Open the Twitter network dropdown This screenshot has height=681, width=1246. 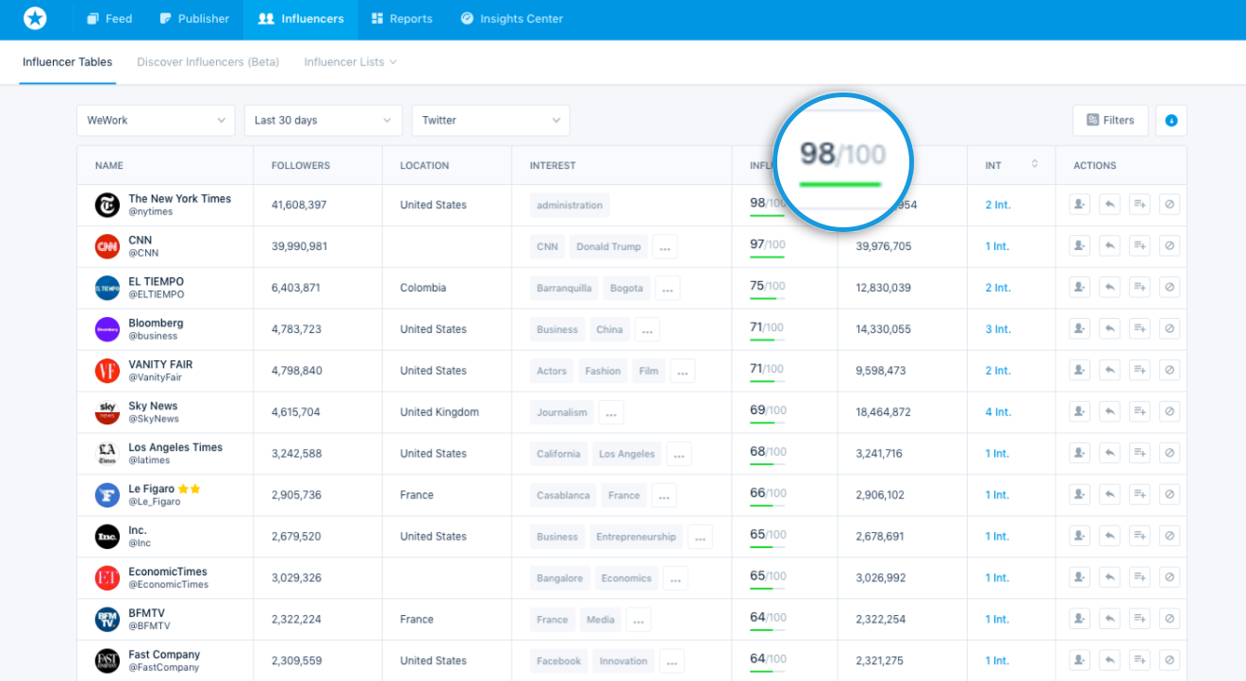tap(490, 120)
